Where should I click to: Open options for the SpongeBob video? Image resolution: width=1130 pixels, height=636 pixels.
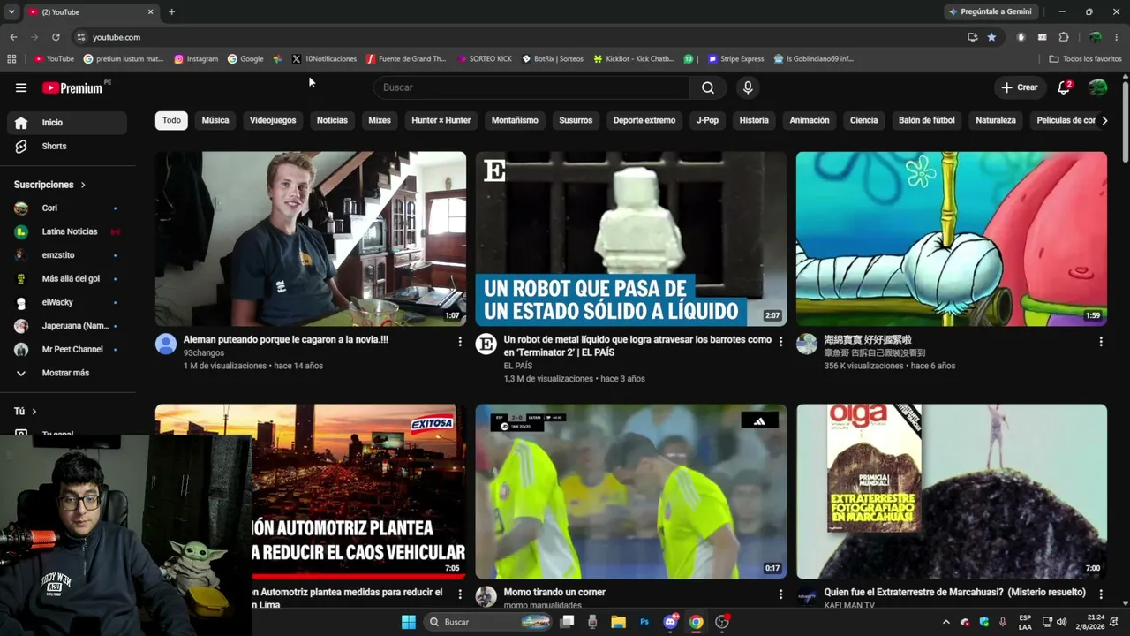[1100, 342]
